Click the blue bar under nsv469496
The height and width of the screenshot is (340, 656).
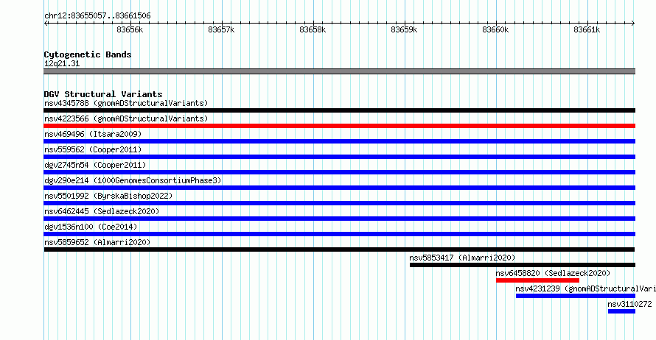point(339,141)
